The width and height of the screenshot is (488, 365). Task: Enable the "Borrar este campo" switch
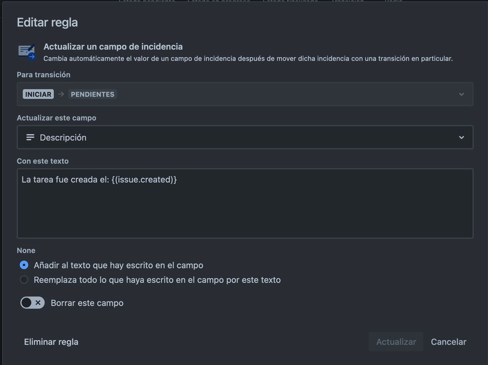(32, 302)
